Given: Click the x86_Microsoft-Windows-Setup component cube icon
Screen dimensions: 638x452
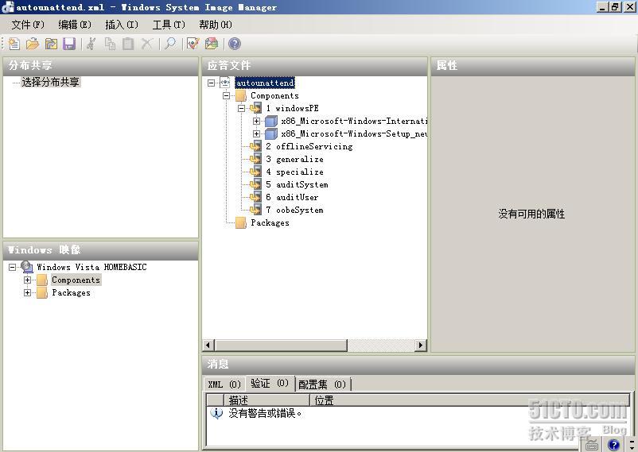Looking at the screenshot, I should pos(271,133).
